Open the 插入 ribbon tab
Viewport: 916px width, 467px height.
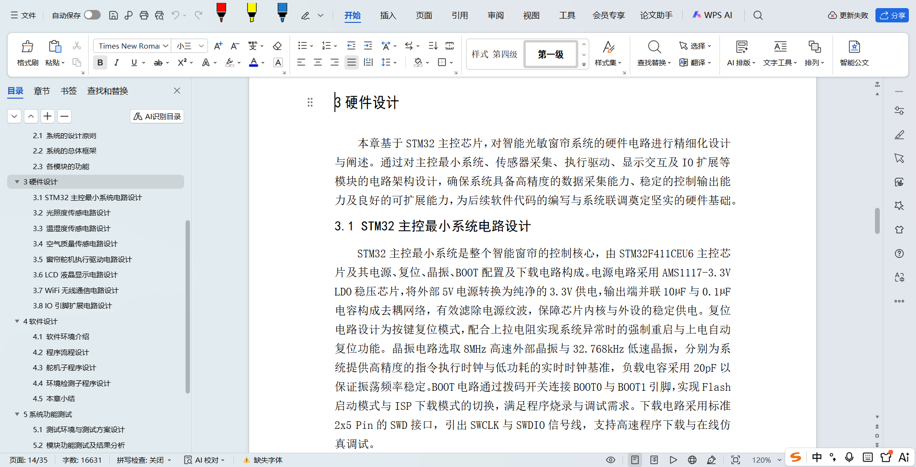[388, 15]
